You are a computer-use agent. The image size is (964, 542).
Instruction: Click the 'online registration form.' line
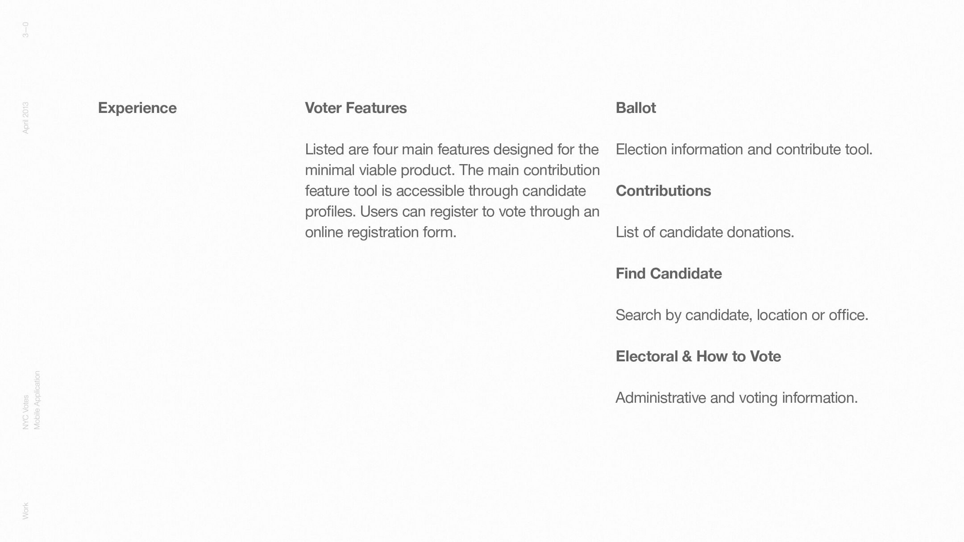point(380,232)
